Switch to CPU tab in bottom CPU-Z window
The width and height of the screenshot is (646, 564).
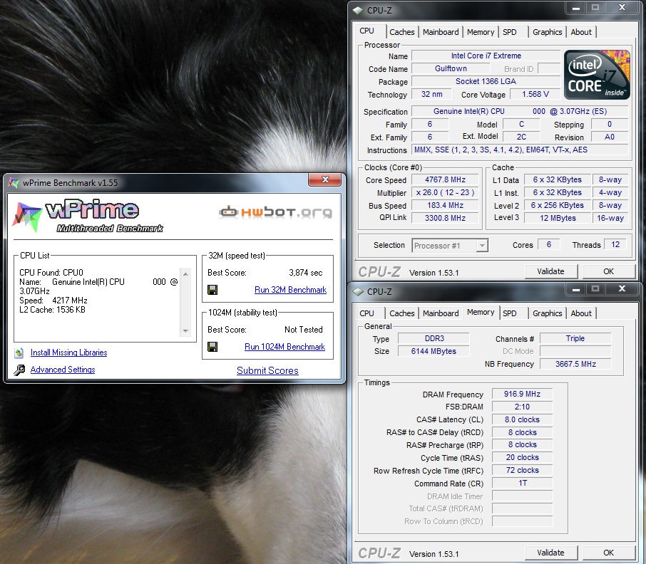366,313
